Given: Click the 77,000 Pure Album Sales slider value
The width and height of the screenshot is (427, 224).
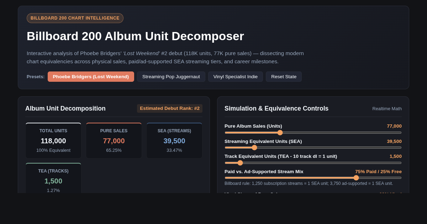Looking at the screenshot, I should tap(394, 126).
